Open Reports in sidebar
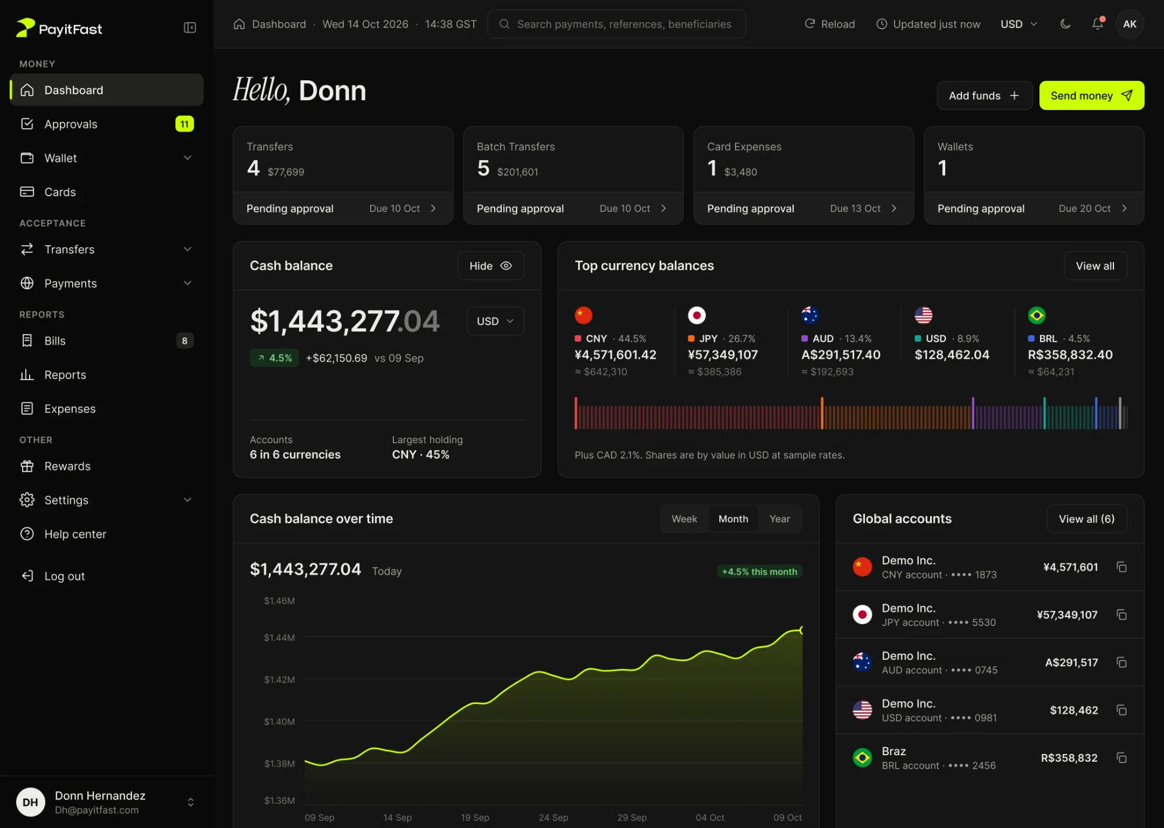 107,375
